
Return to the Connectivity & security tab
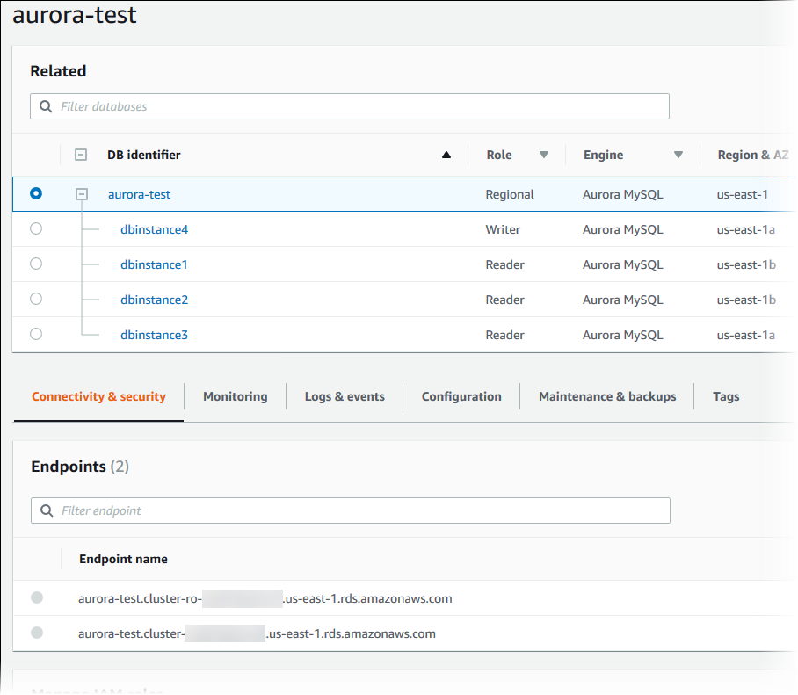coord(98,396)
